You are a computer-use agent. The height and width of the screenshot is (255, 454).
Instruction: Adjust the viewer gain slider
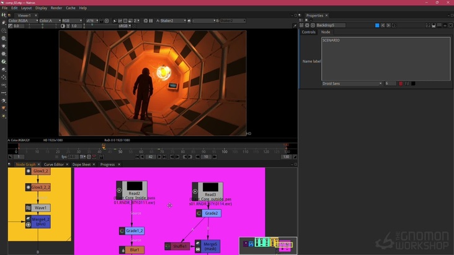pyautogui.click(x=43, y=26)
